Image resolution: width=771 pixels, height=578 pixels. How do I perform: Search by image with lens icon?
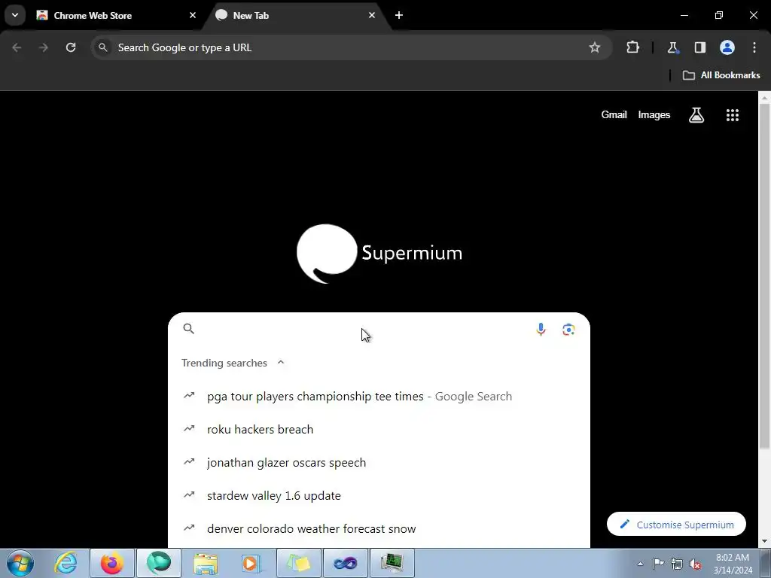coord(568,330)
